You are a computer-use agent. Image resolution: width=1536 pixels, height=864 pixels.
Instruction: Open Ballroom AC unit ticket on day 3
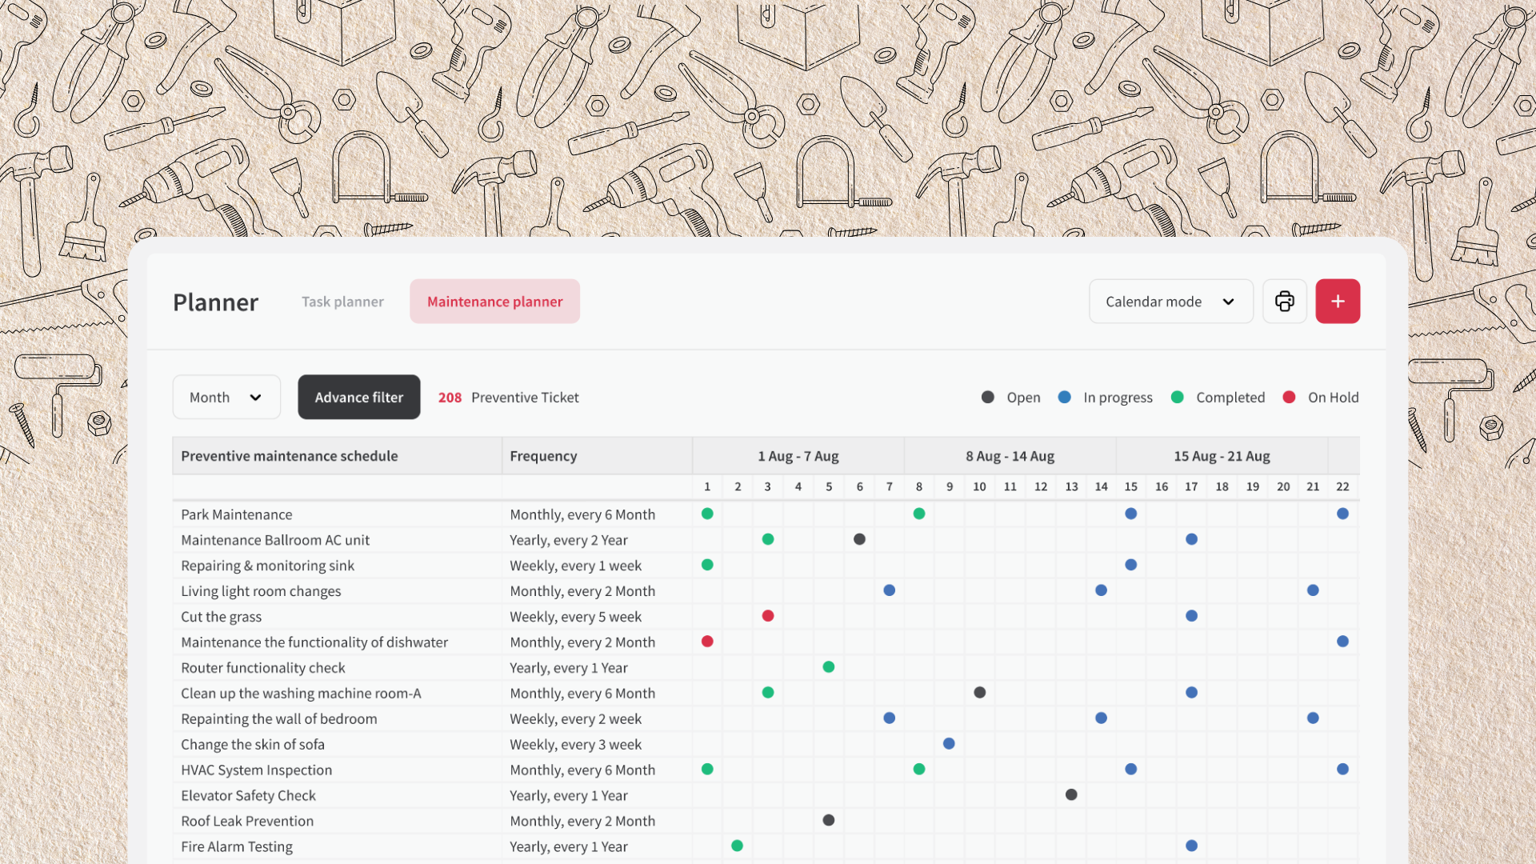point(768,539)
